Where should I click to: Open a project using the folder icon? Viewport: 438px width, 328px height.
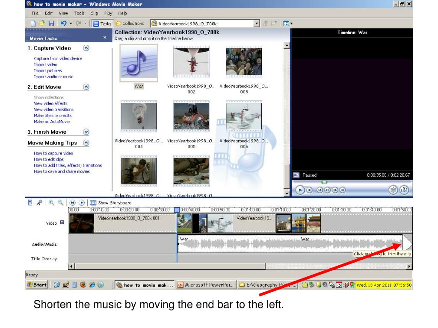pyautogui.click(x=42, y=23)
